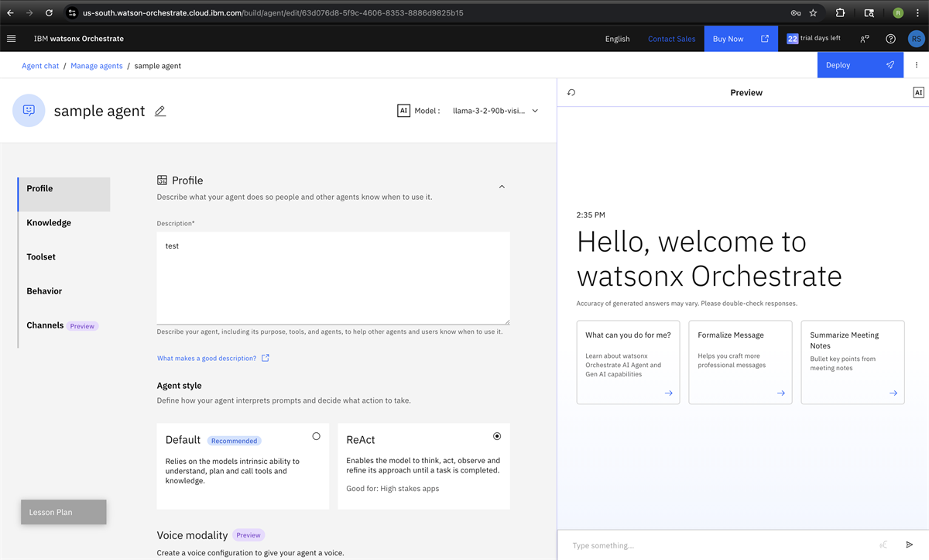Click the switch user icon in header
929x560 pixels.
pos(864,39)
